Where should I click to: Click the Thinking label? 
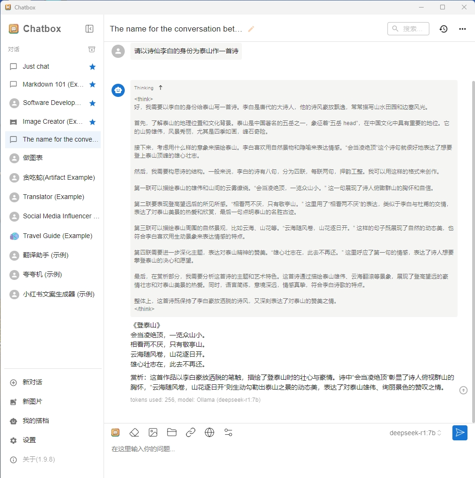pyautogui.click(x=144, y=88)
